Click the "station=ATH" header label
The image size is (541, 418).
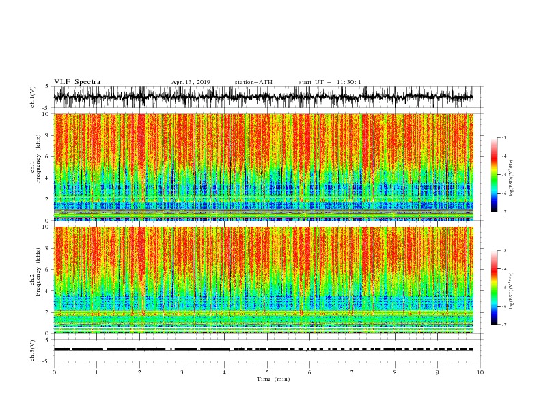click(x=253, y=82)
